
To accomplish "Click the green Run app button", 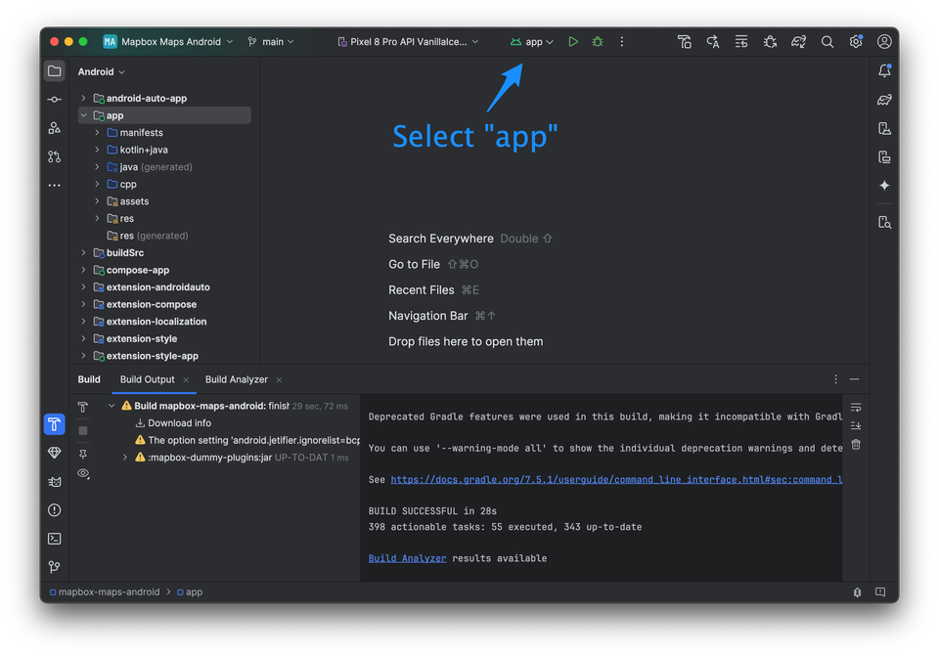I will (573, 42).
